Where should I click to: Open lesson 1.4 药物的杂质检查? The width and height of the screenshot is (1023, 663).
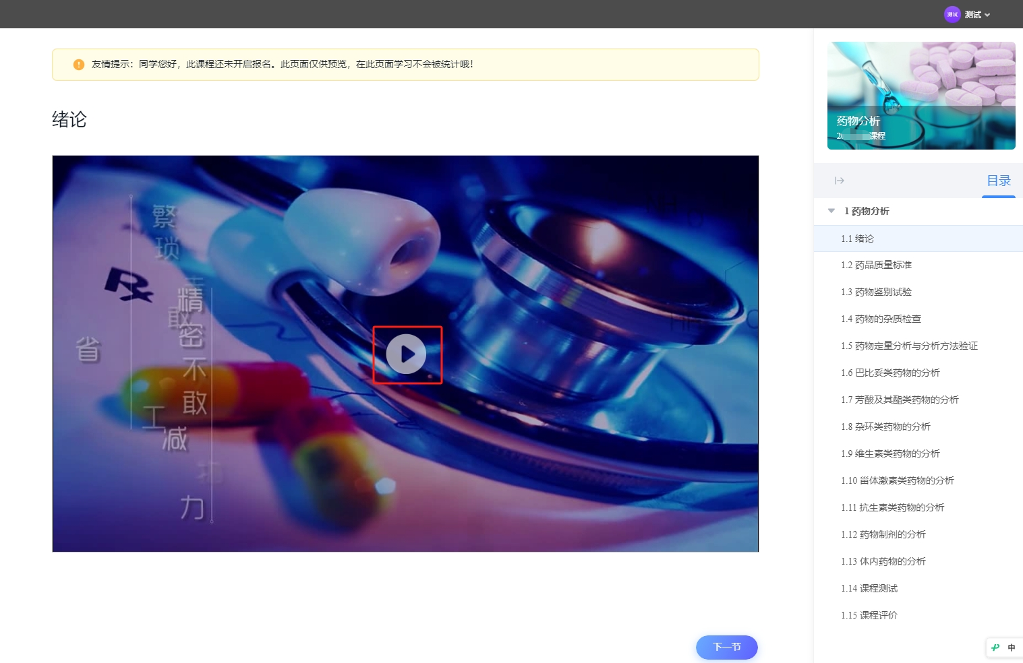(x=881, y=319)
